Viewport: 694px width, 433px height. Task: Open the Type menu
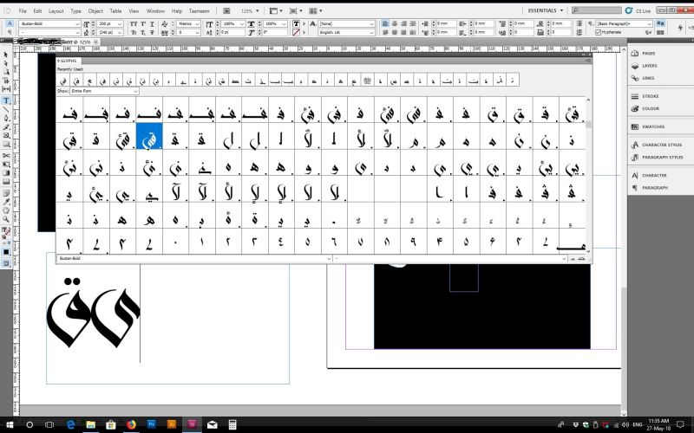pyautogui.click(x=75, y=11)
